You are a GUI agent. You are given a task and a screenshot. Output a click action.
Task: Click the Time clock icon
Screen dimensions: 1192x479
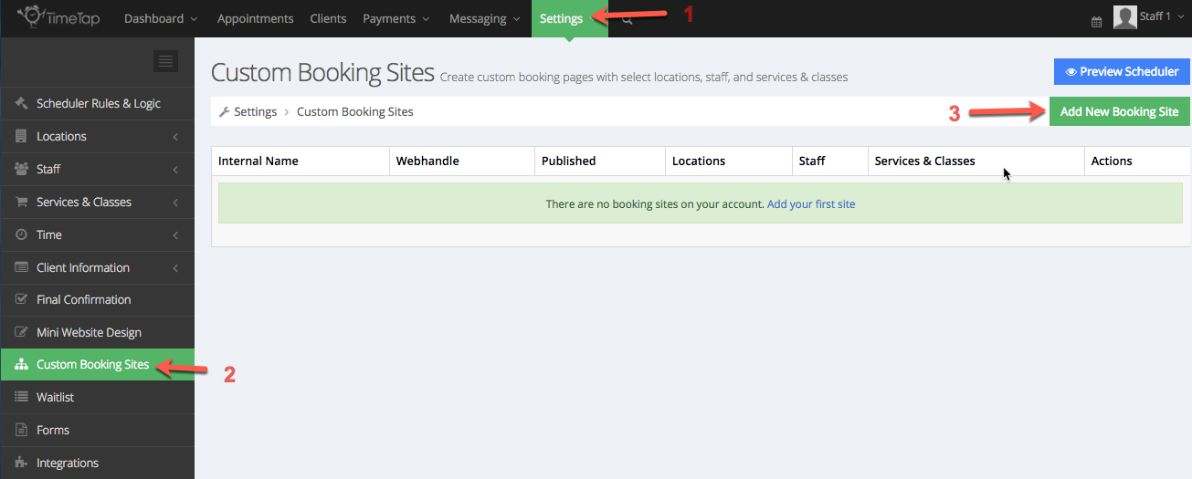pos(21,234)
